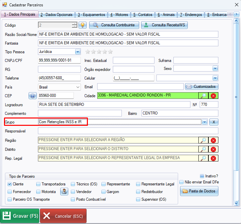
Task: Open Rep. Legal search magnifier icon
Action: (203, 158)
